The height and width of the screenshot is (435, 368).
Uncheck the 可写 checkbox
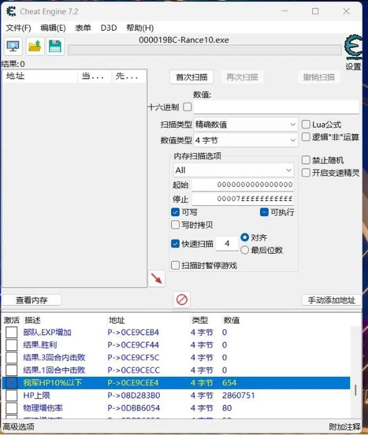click(175, 212)
